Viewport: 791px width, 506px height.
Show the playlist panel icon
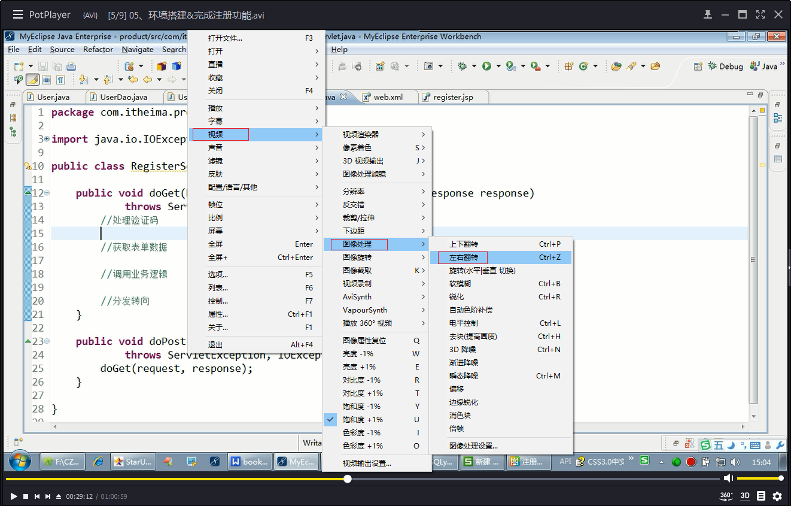(761, 496)
